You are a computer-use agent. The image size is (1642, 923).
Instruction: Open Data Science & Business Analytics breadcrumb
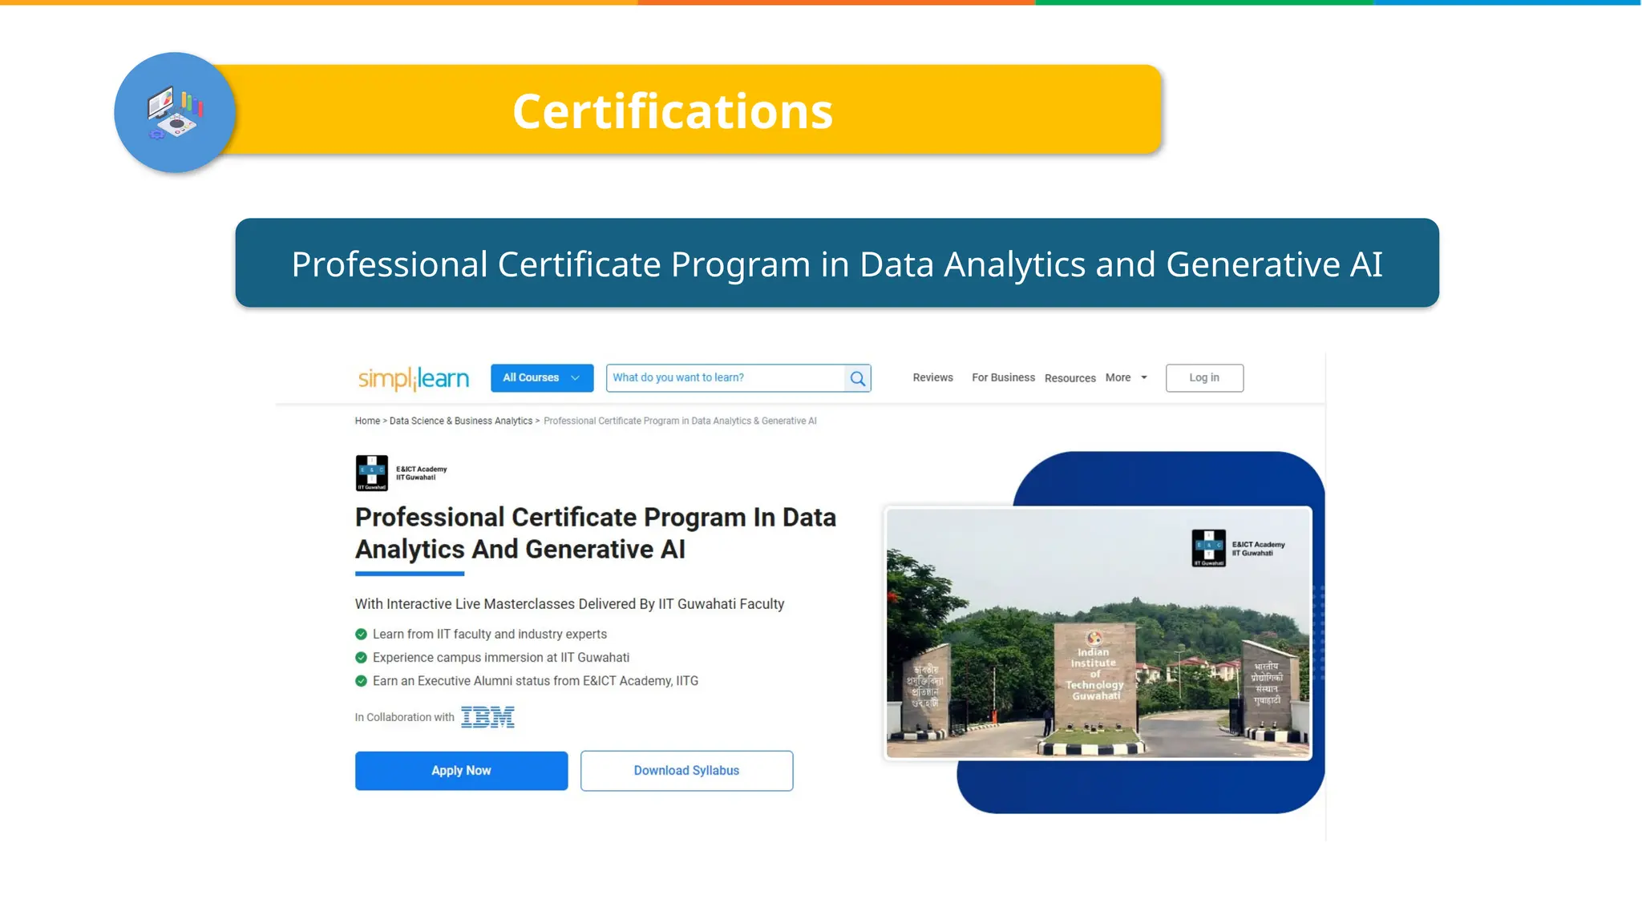coord(461,421)
